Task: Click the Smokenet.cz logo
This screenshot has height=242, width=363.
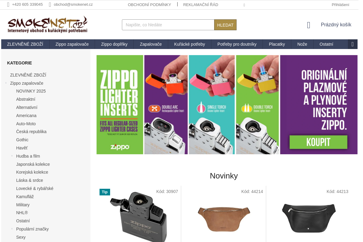Action: (x=47, y=25)
